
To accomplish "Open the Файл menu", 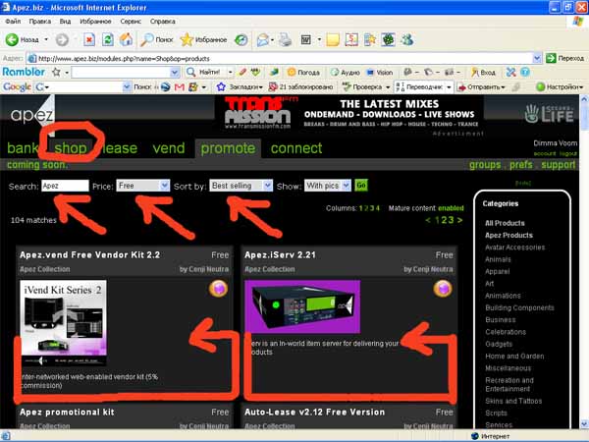I will pyautogui.click(x=13, y=22).
